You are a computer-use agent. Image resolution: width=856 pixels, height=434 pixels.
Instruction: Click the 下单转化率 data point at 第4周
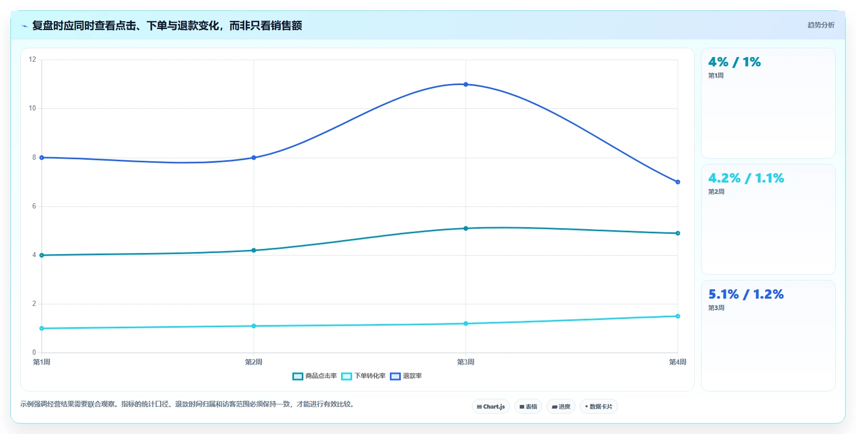(x=678, y=316)
